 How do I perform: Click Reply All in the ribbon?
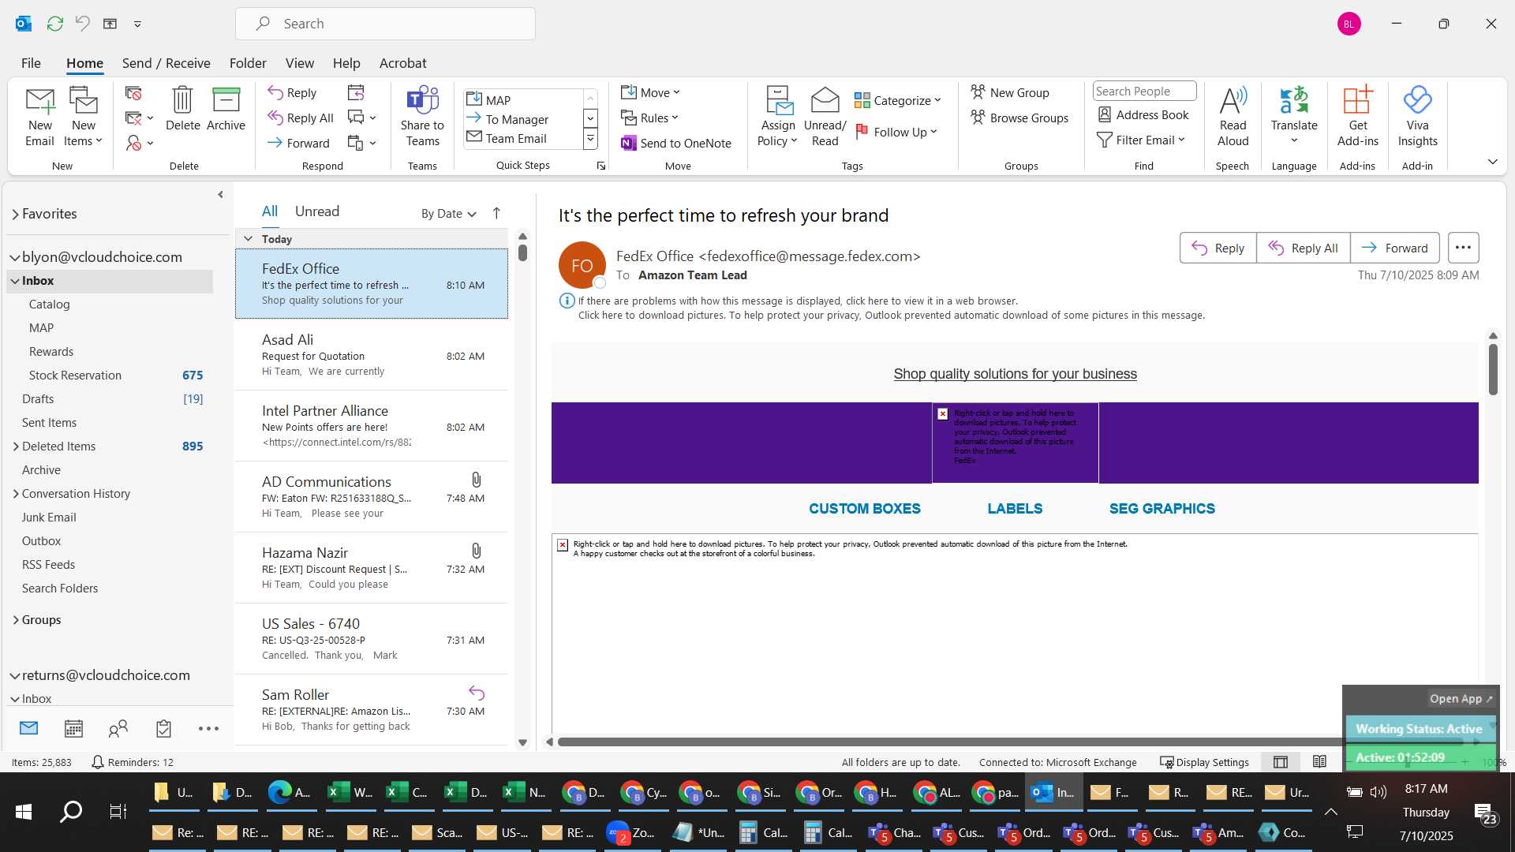tap(301, 118)
